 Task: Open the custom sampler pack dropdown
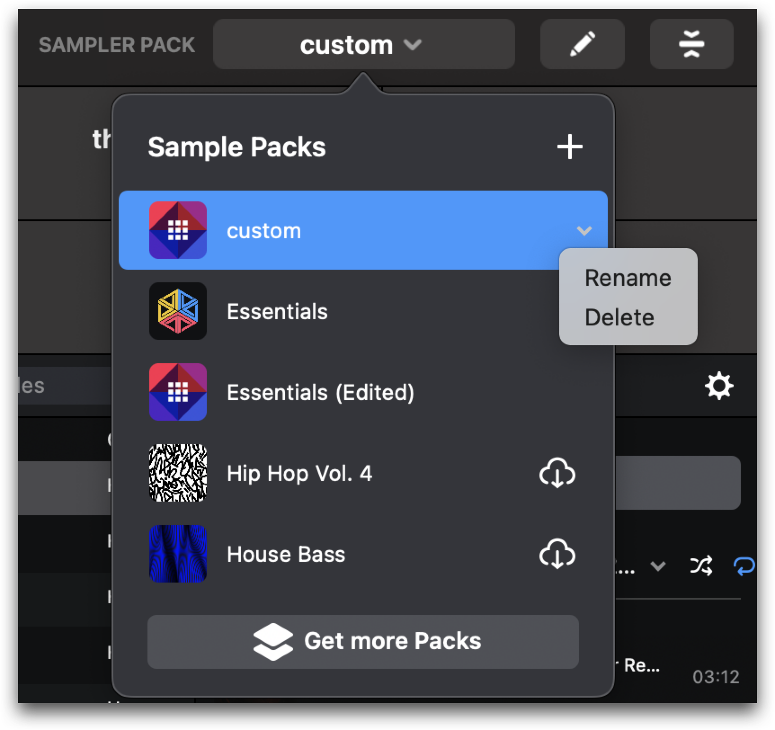364,45
